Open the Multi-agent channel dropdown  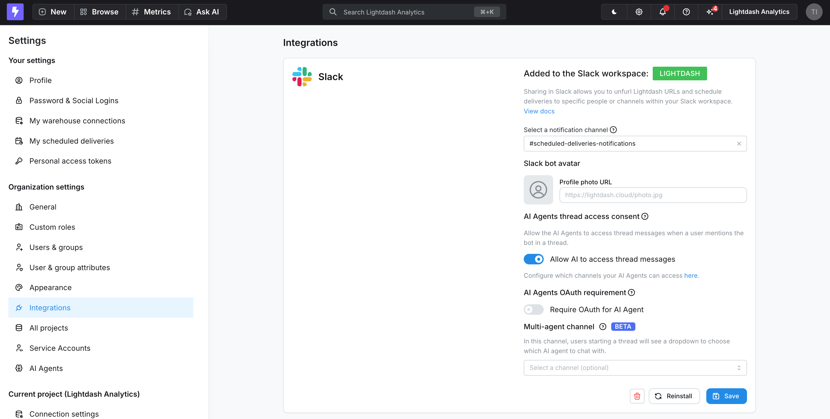pos(635,368)
